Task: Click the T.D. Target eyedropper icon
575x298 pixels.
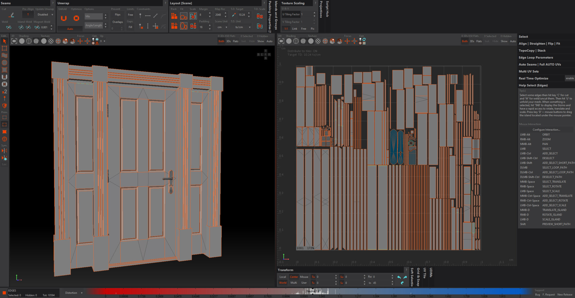Action: (x=234, y=15)
